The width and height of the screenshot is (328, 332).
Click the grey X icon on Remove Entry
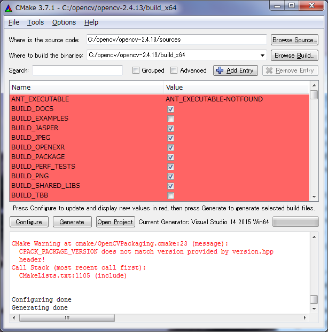click(269, 70)
